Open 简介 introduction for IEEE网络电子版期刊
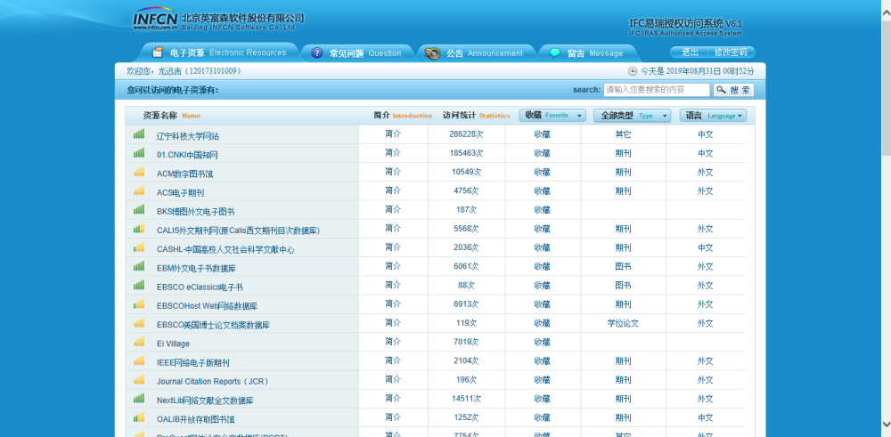 tap(393, 360)
